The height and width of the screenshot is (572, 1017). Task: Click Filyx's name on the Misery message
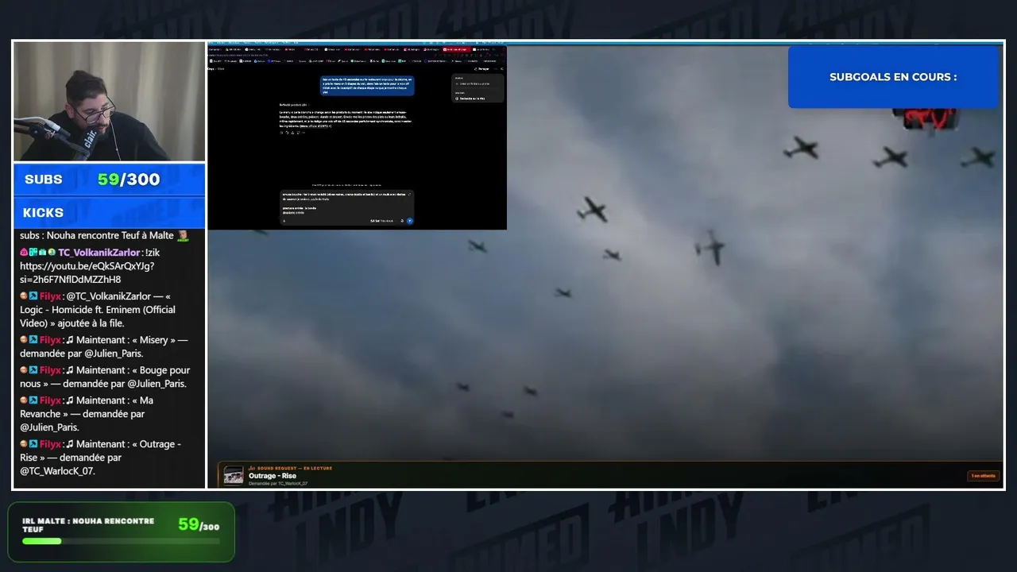50,340
